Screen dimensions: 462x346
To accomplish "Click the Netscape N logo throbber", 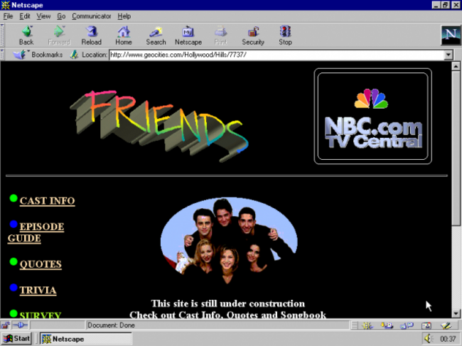I will pyautogui.click(x=451, y=35).
